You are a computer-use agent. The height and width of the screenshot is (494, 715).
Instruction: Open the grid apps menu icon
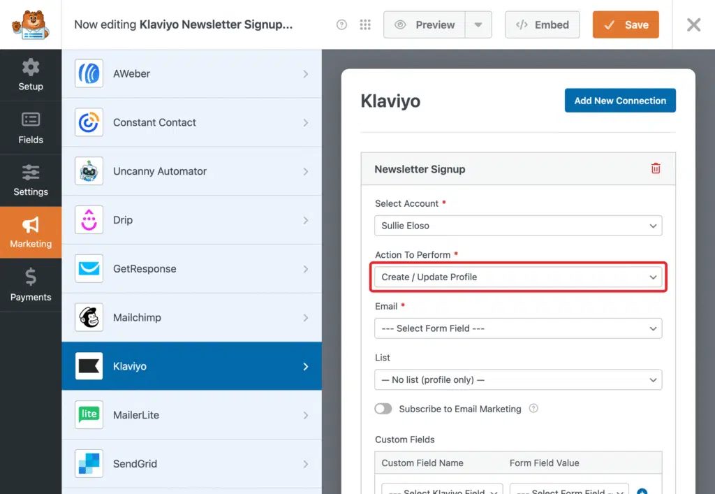click(365, 24)
